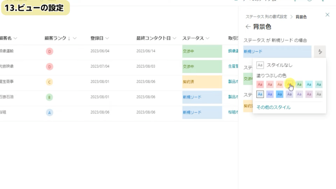Choose the green fill color swatch
The width and height of the screenshot is (336, 189).
300,84
